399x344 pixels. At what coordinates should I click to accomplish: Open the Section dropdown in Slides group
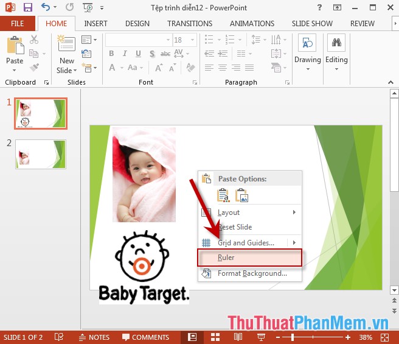pyautogui.click(x=89, y=68)
